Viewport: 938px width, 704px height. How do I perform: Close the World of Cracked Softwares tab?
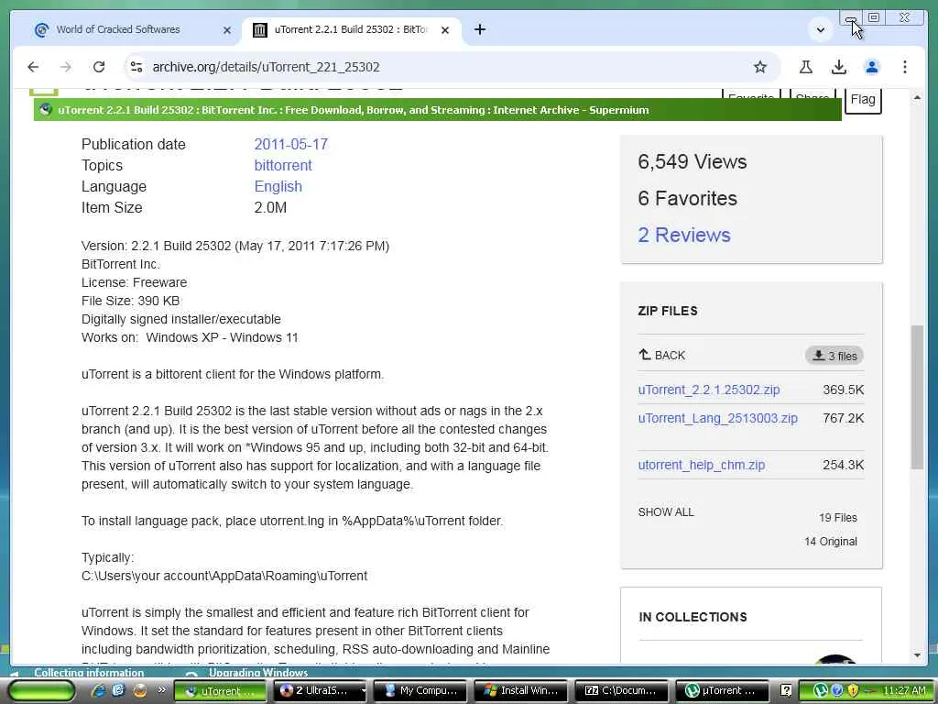coord(227,30)
